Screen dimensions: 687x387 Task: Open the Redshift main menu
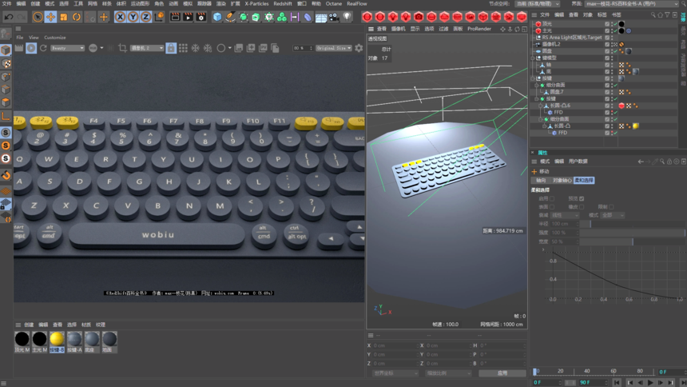[283, 3]
